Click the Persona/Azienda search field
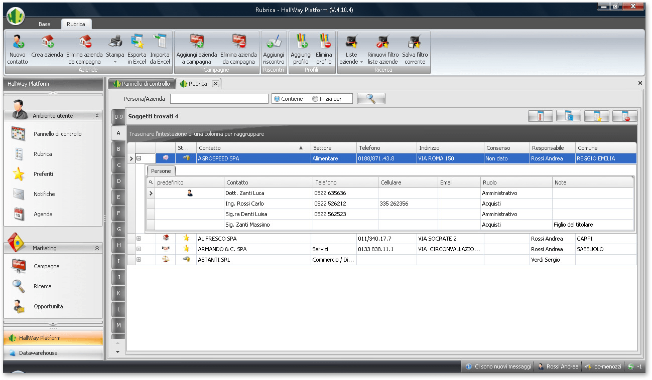 219,99
